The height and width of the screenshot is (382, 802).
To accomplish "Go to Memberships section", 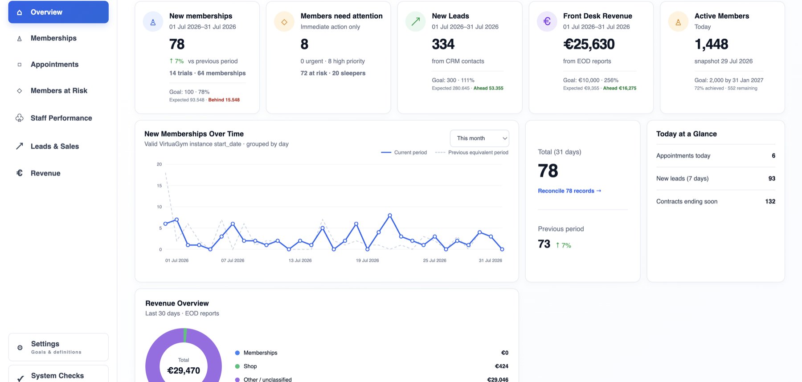I will pos(58,38).
